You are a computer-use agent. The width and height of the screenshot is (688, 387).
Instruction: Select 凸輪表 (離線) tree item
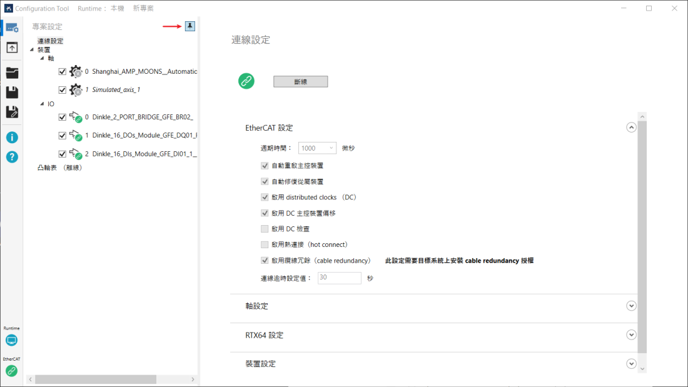[59, 168]
